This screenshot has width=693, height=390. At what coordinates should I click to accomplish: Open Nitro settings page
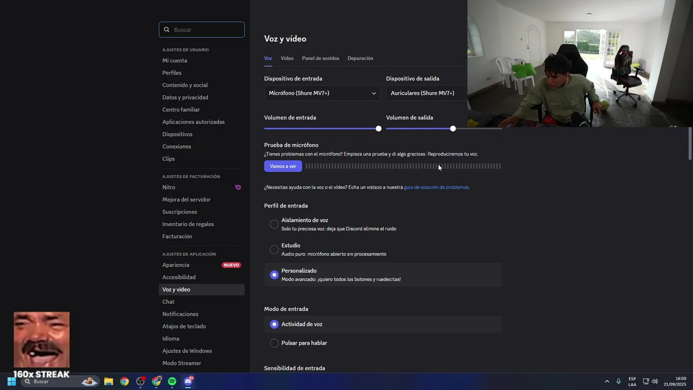pyautogui.click(x=201, y=187)
